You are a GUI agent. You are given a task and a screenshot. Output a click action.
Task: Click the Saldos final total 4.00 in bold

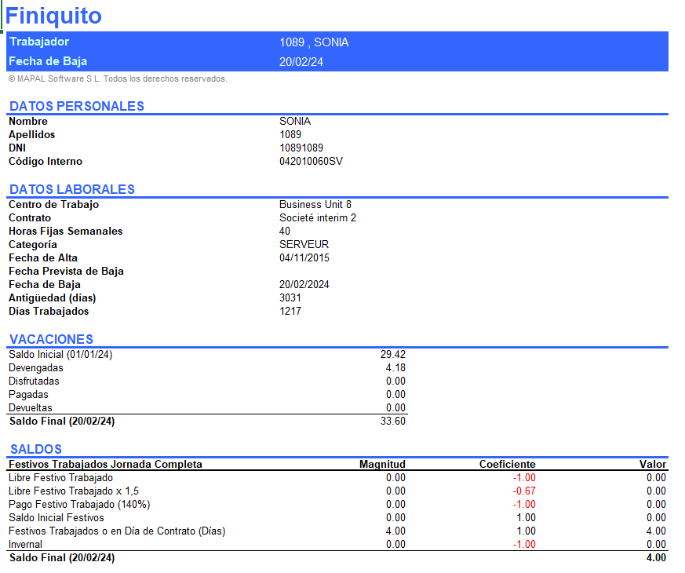pos(656,558)
